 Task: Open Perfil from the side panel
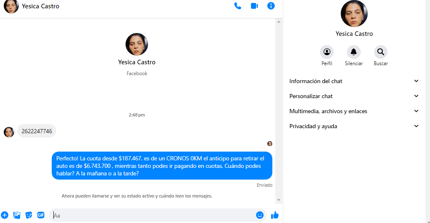[x=327, y=52]
